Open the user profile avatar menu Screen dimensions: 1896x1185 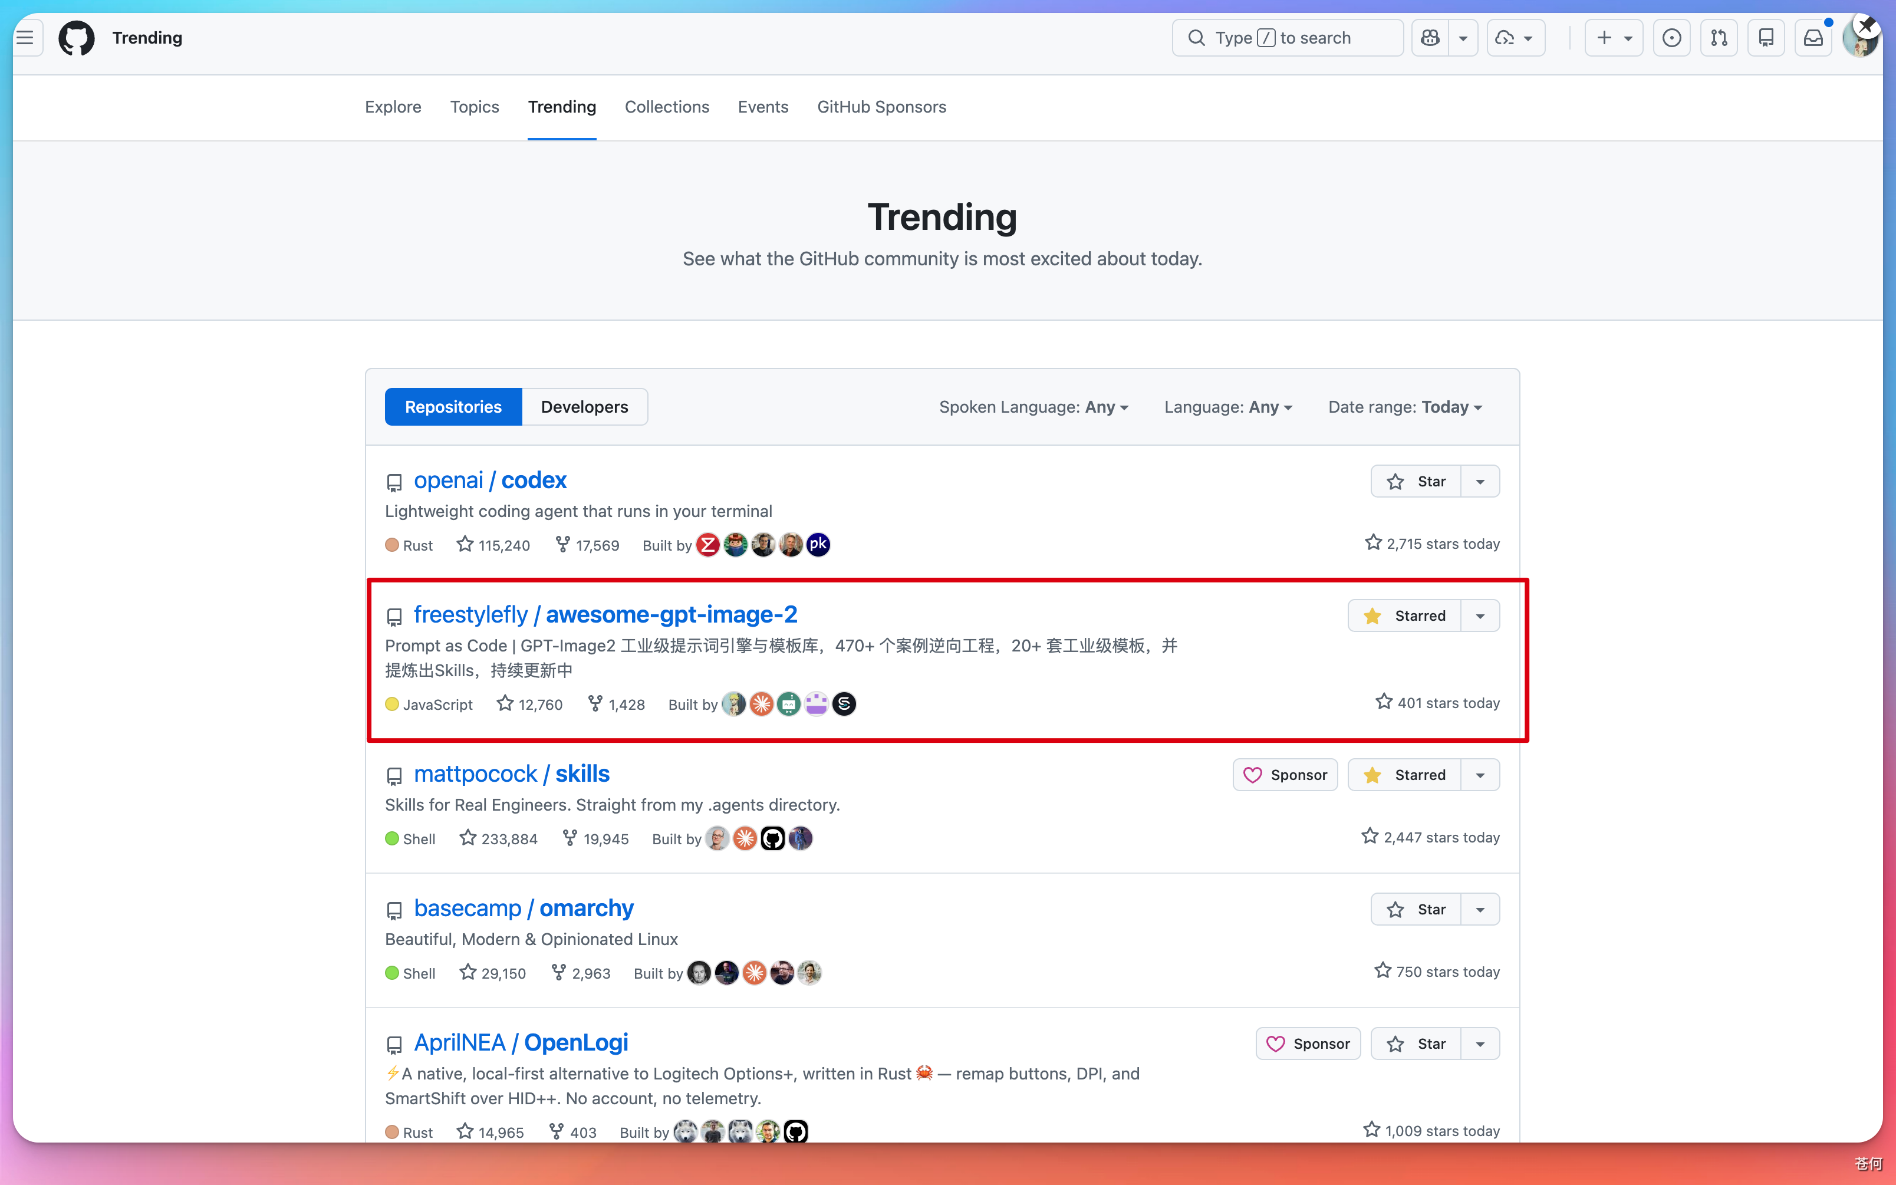point(1860,38)
